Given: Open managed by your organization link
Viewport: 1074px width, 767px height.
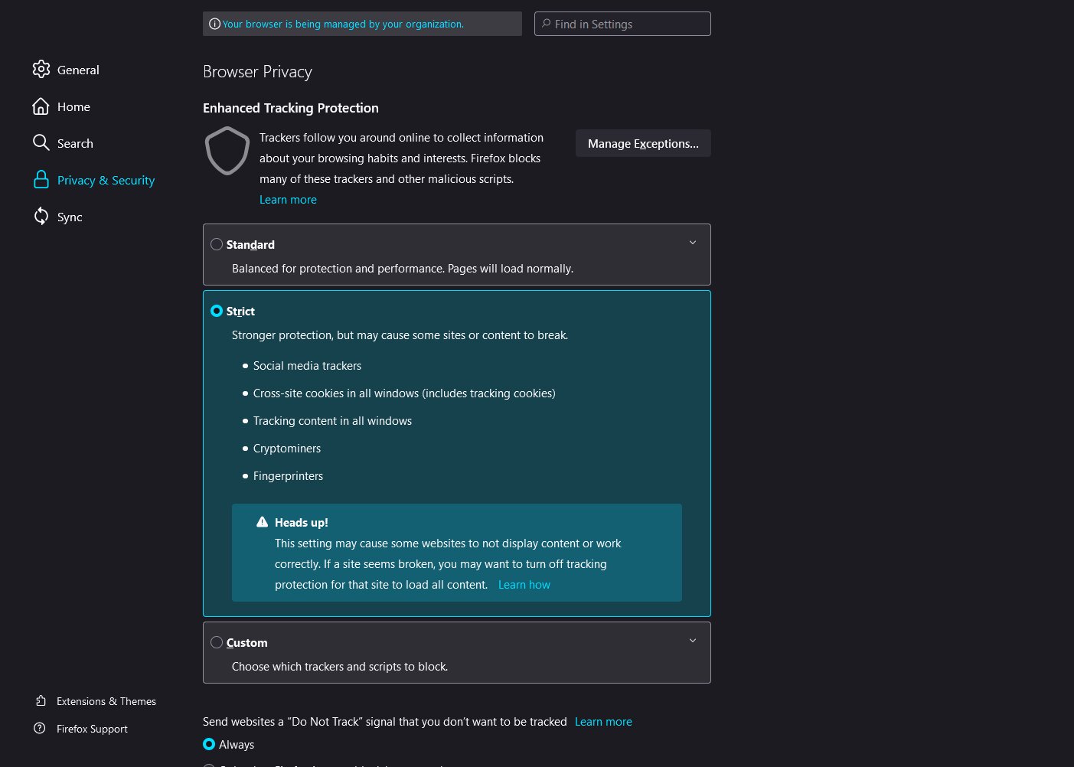Looking at the screenshot, I should [343, 24].
